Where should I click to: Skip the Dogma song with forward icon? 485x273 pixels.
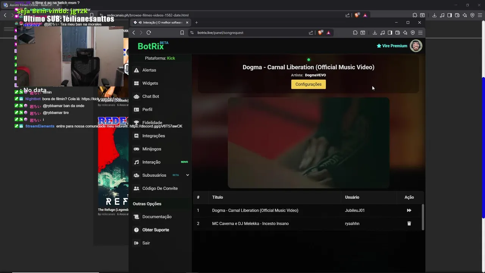pos(409,210)
